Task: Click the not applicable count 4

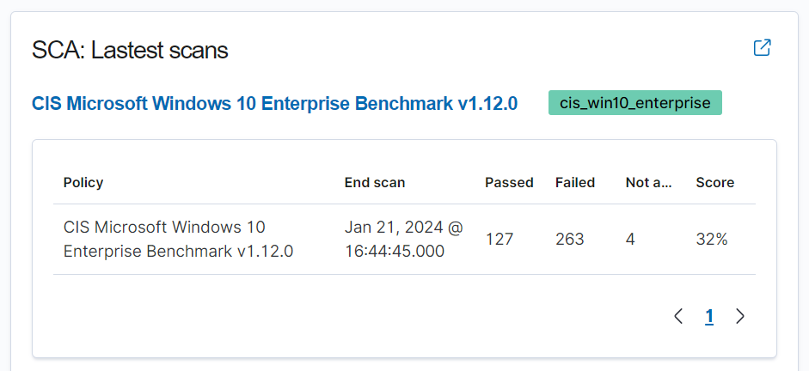Action: [x=630, y=240]
